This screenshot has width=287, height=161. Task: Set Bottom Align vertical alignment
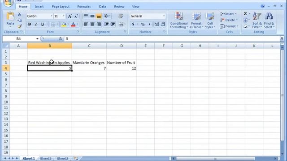pos(99,16)
